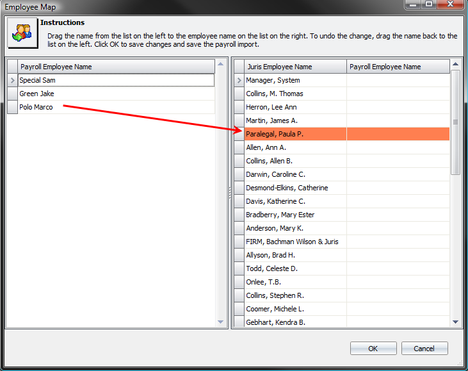Click row selector beside Special Sam
Viewport: 468px width, 371px height.
pos(12,80)
